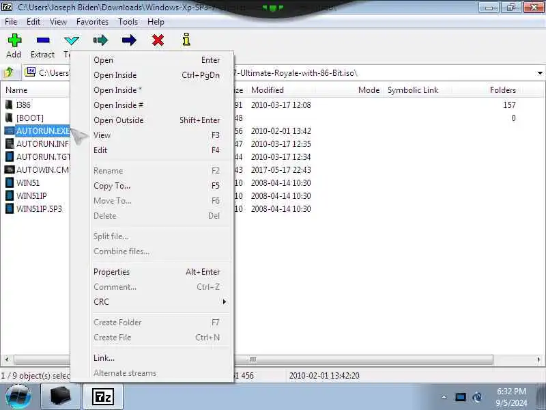Choose CRC in context menu

pyautogui.click(x=157, y=301)
